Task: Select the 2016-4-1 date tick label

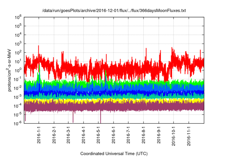Action: tap(83, 134)
